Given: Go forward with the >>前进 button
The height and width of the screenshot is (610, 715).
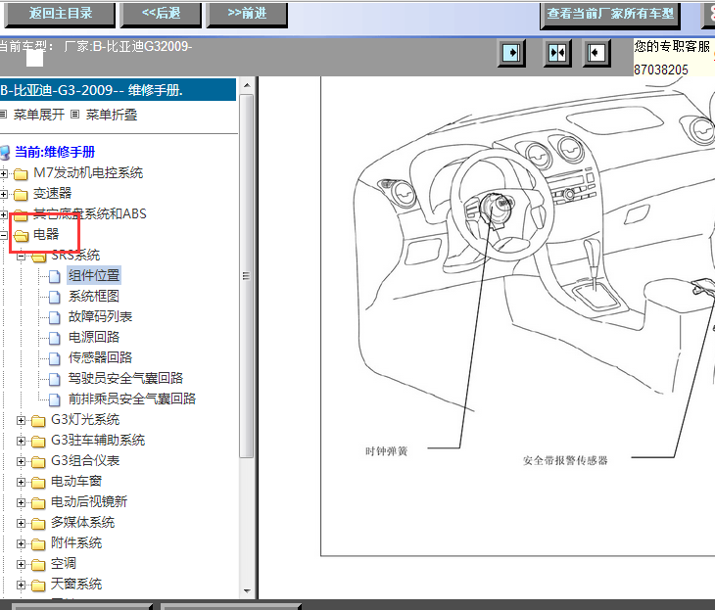Looking at the screenshot, I should [x=247, y=14].
